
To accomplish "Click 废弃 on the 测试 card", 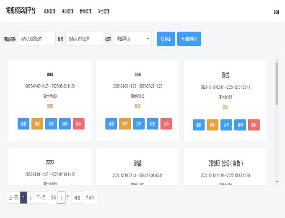I will coord(254,125).
